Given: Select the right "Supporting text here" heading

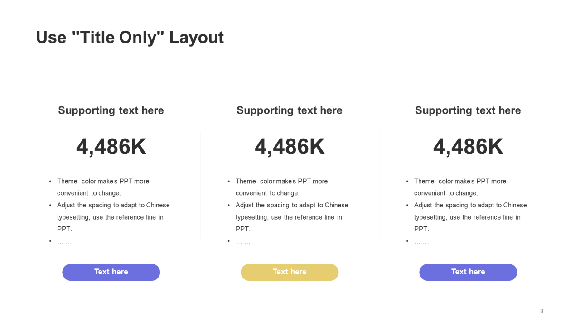Looking at the screenshot, I should (x=468, y=110).
